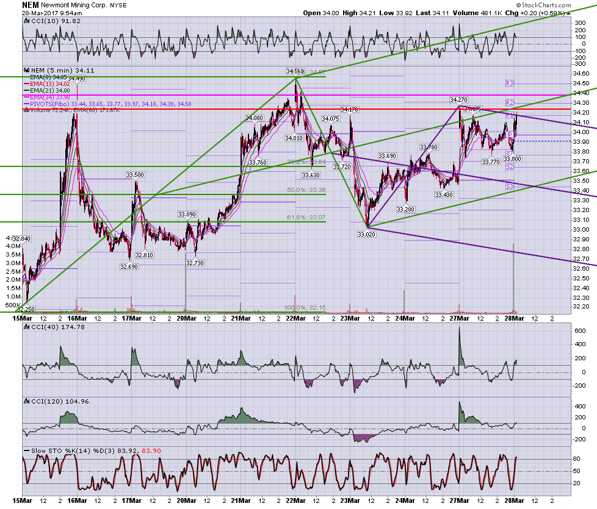This screenshot has height=509, width=597.
Task: Click the PIVOTS(Fibo) legend entry
Action: [108, 104]
